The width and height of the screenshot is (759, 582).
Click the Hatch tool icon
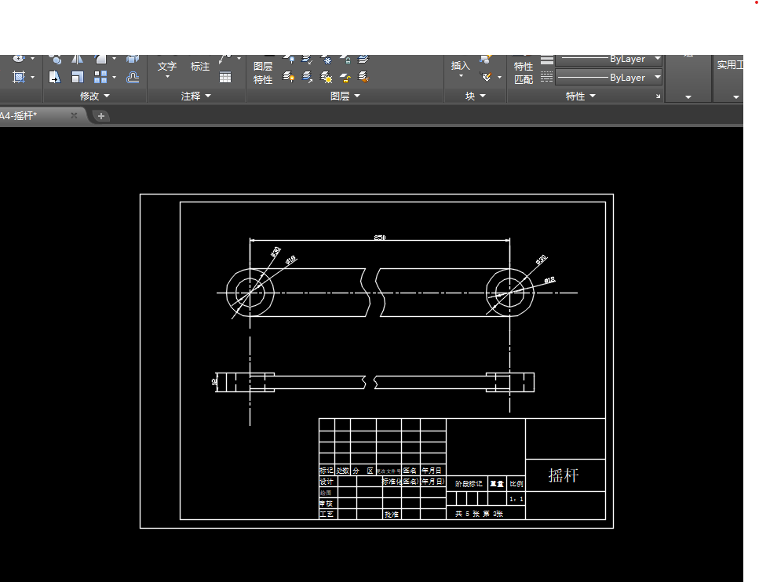coord(19,77)
